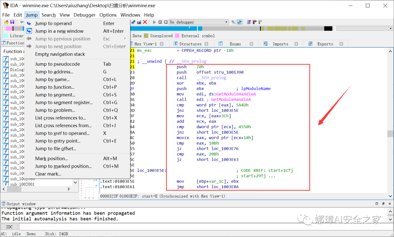Close the Hex View-1 tab
394x237 pixels.
click(162, 44)
